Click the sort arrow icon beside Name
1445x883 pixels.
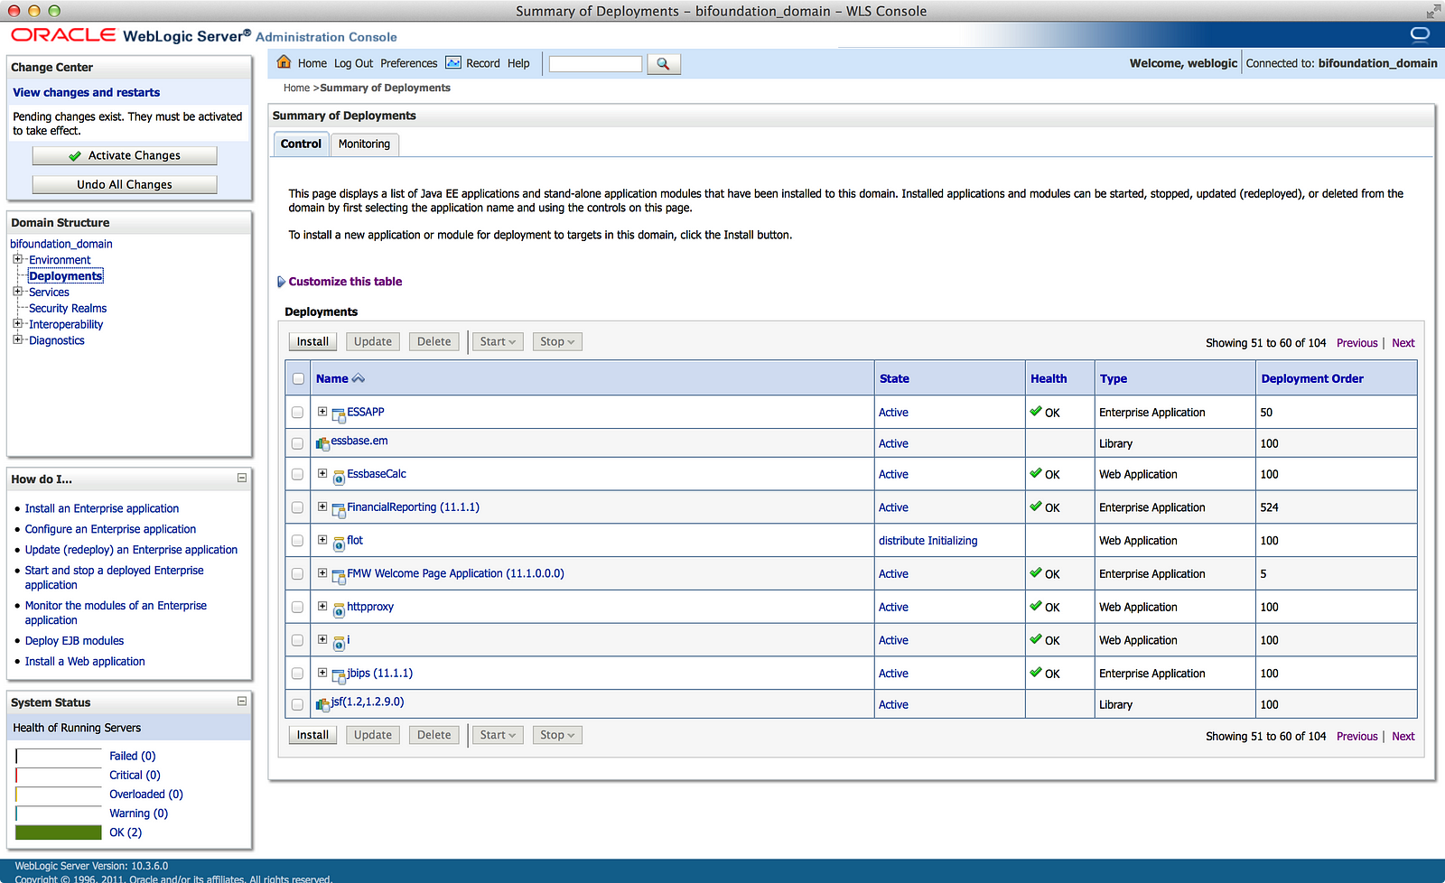pos(359,378)
